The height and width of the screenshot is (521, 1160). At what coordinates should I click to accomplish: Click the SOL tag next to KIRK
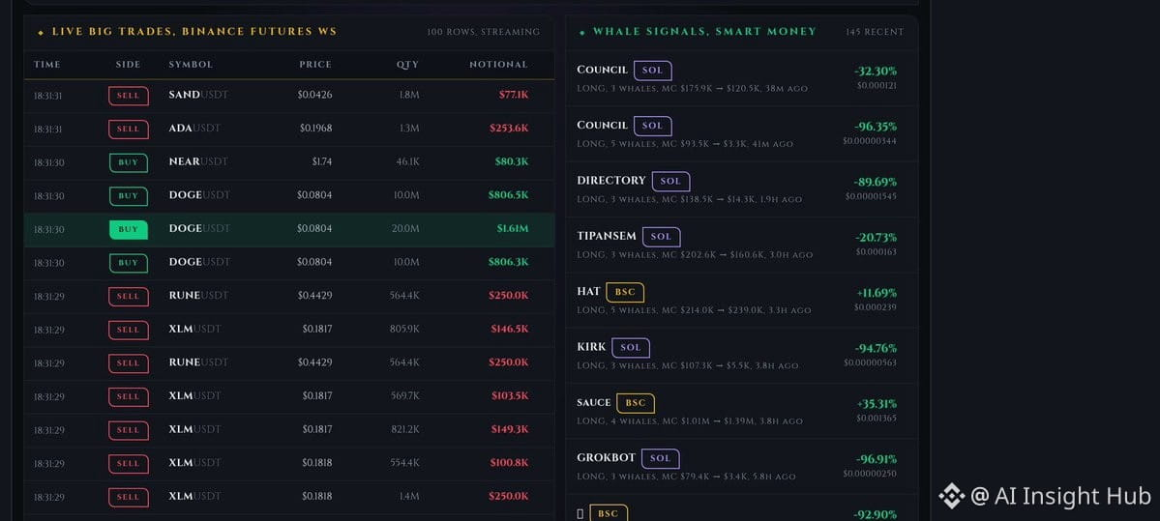click(630, 347)
